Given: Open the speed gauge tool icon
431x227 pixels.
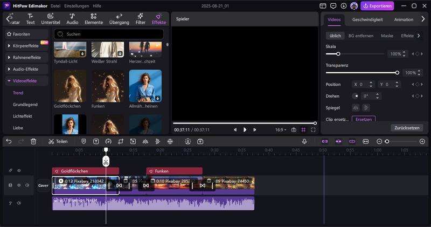Looking at the screenshot, I should pyautogui.click(x=108, y=141).
